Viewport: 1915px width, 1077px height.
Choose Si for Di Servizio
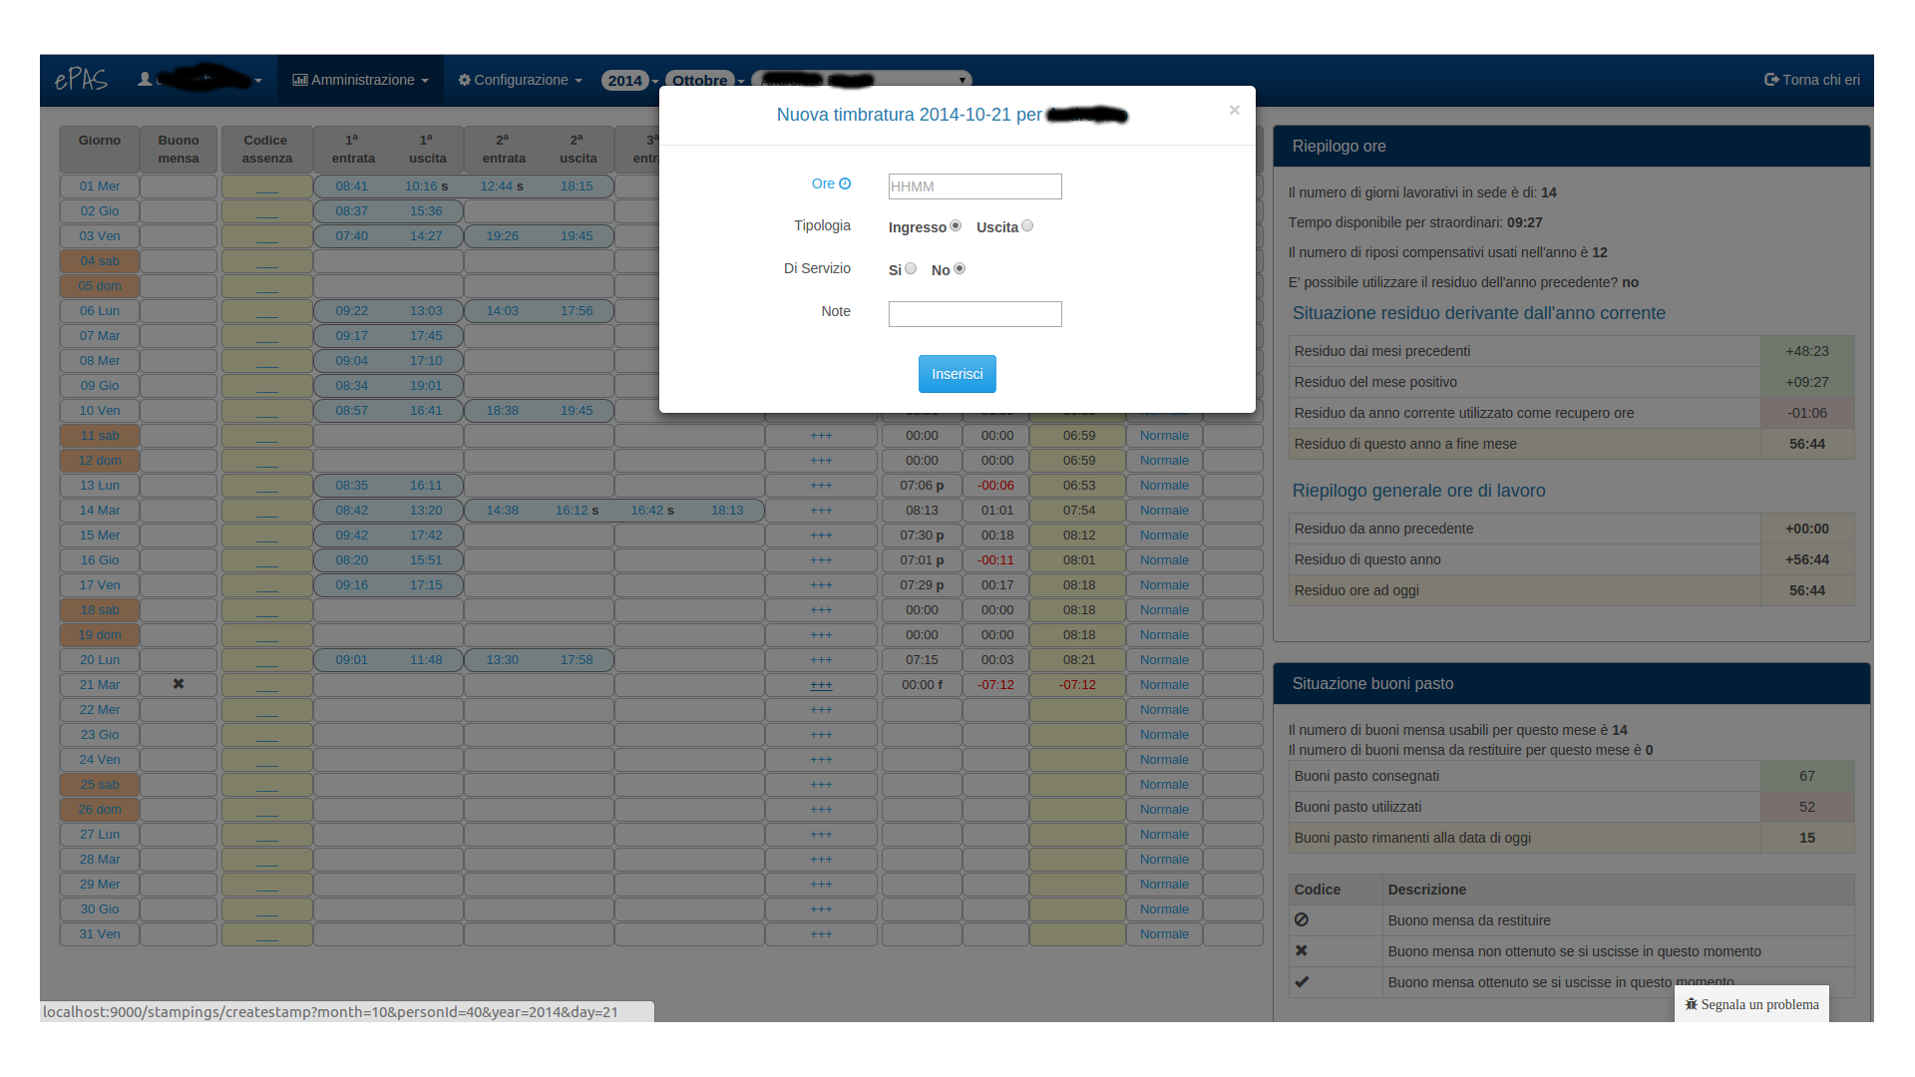(911, 269)
